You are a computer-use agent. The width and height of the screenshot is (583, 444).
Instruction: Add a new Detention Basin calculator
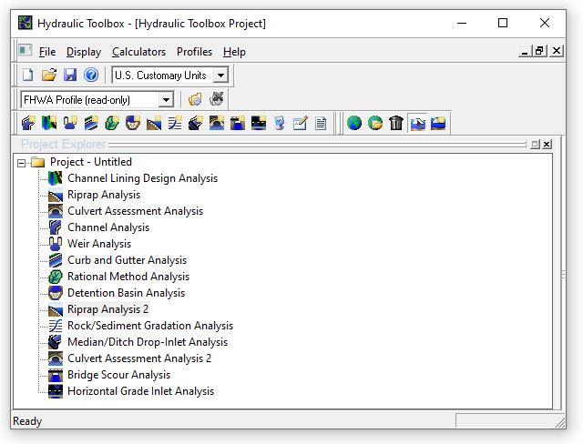[x=133, y=123]
